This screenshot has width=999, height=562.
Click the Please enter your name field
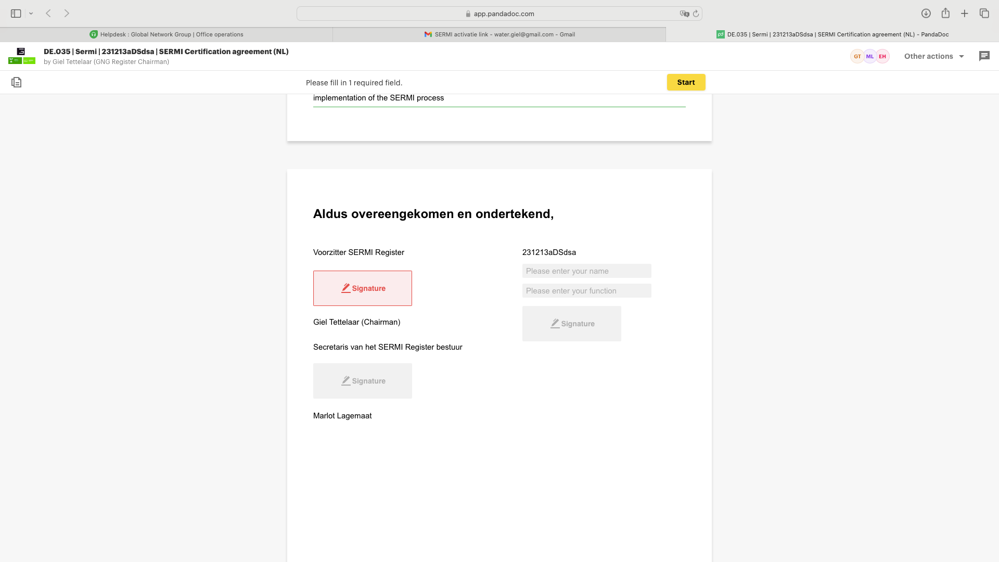[x=586, y=271]
